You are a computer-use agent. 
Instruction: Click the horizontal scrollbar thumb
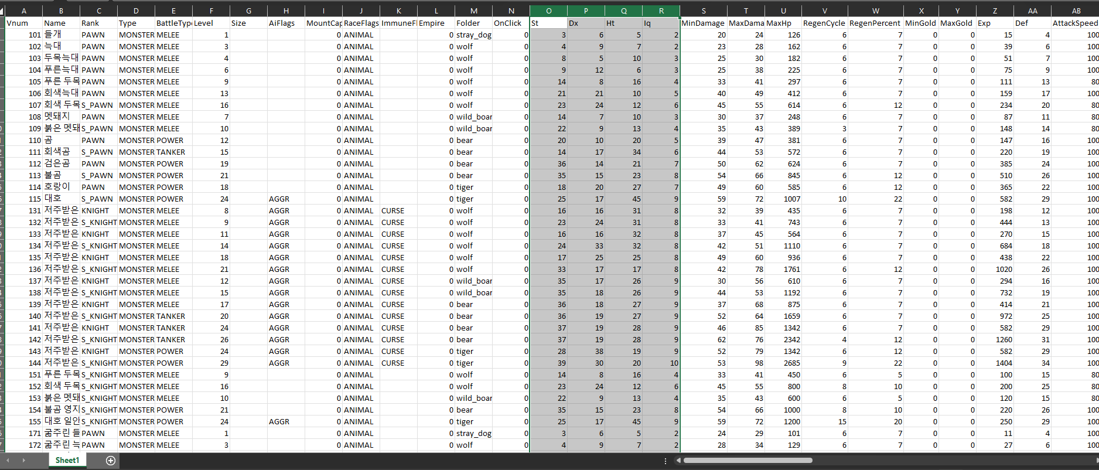coord(748,461)
